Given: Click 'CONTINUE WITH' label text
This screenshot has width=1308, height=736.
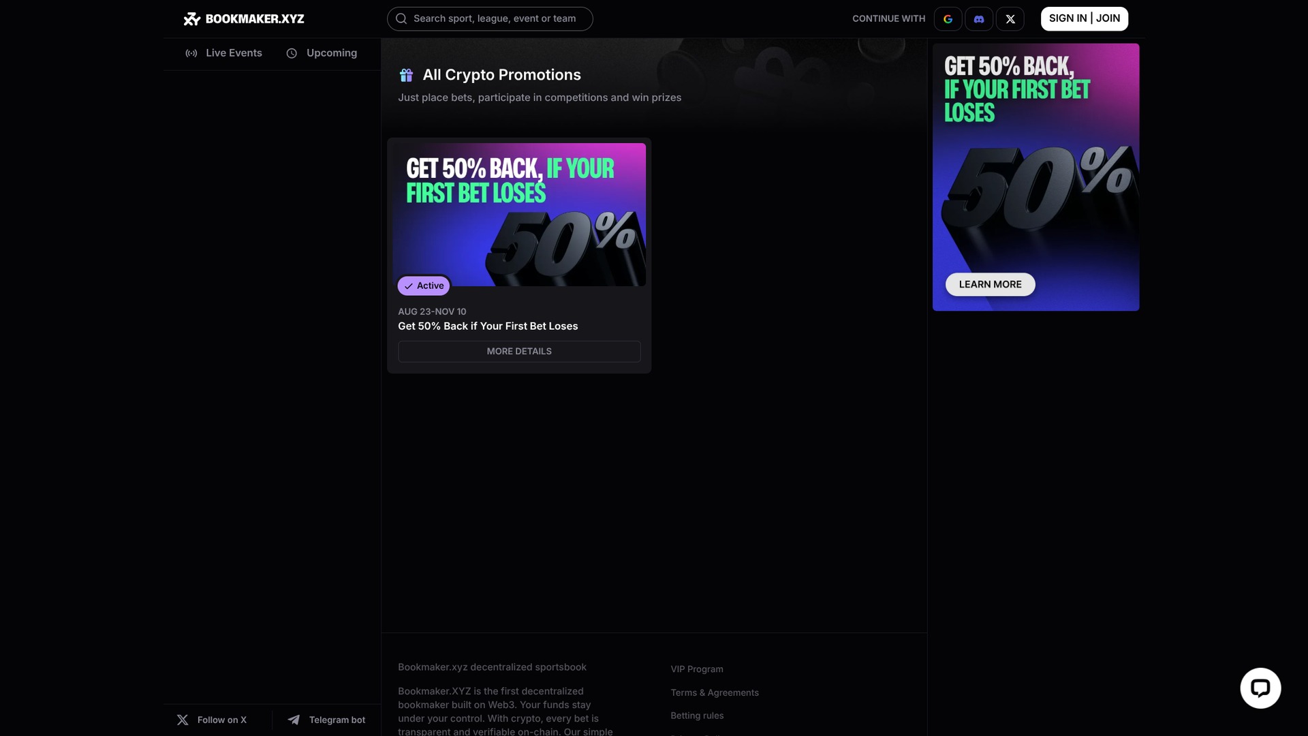Looking at the screenshot, I should [x=889, y=19].
